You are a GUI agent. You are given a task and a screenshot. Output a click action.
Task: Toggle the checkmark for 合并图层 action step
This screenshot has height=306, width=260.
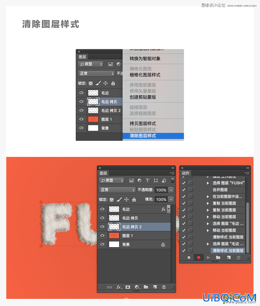pos(184,190)
